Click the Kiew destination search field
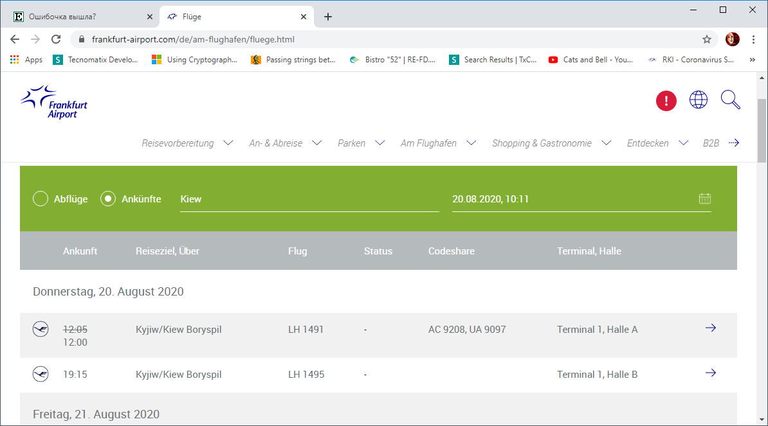The width and height of the screenshot is (768, 426). [x=309, y=199]
